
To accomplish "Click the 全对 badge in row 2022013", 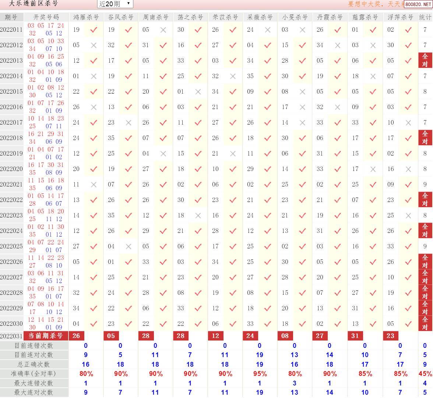I will (425, 60).
